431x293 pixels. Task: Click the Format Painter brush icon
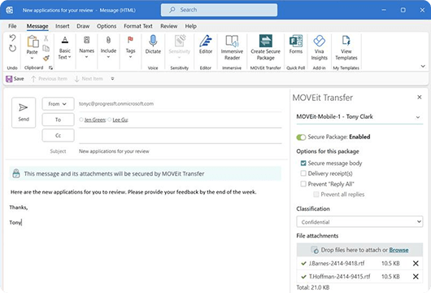coord(46,58)
